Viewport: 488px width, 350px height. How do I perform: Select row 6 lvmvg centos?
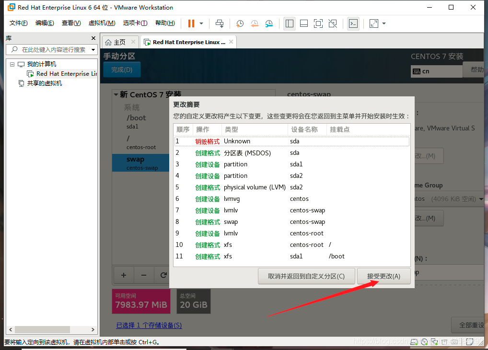(x=292, y=198)
